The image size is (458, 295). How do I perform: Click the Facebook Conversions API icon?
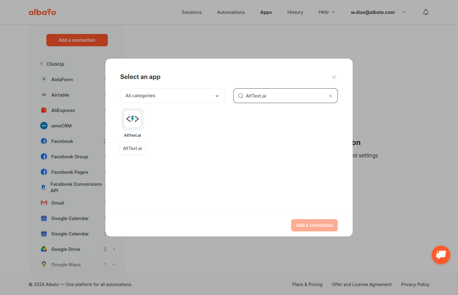click(44, 187)
